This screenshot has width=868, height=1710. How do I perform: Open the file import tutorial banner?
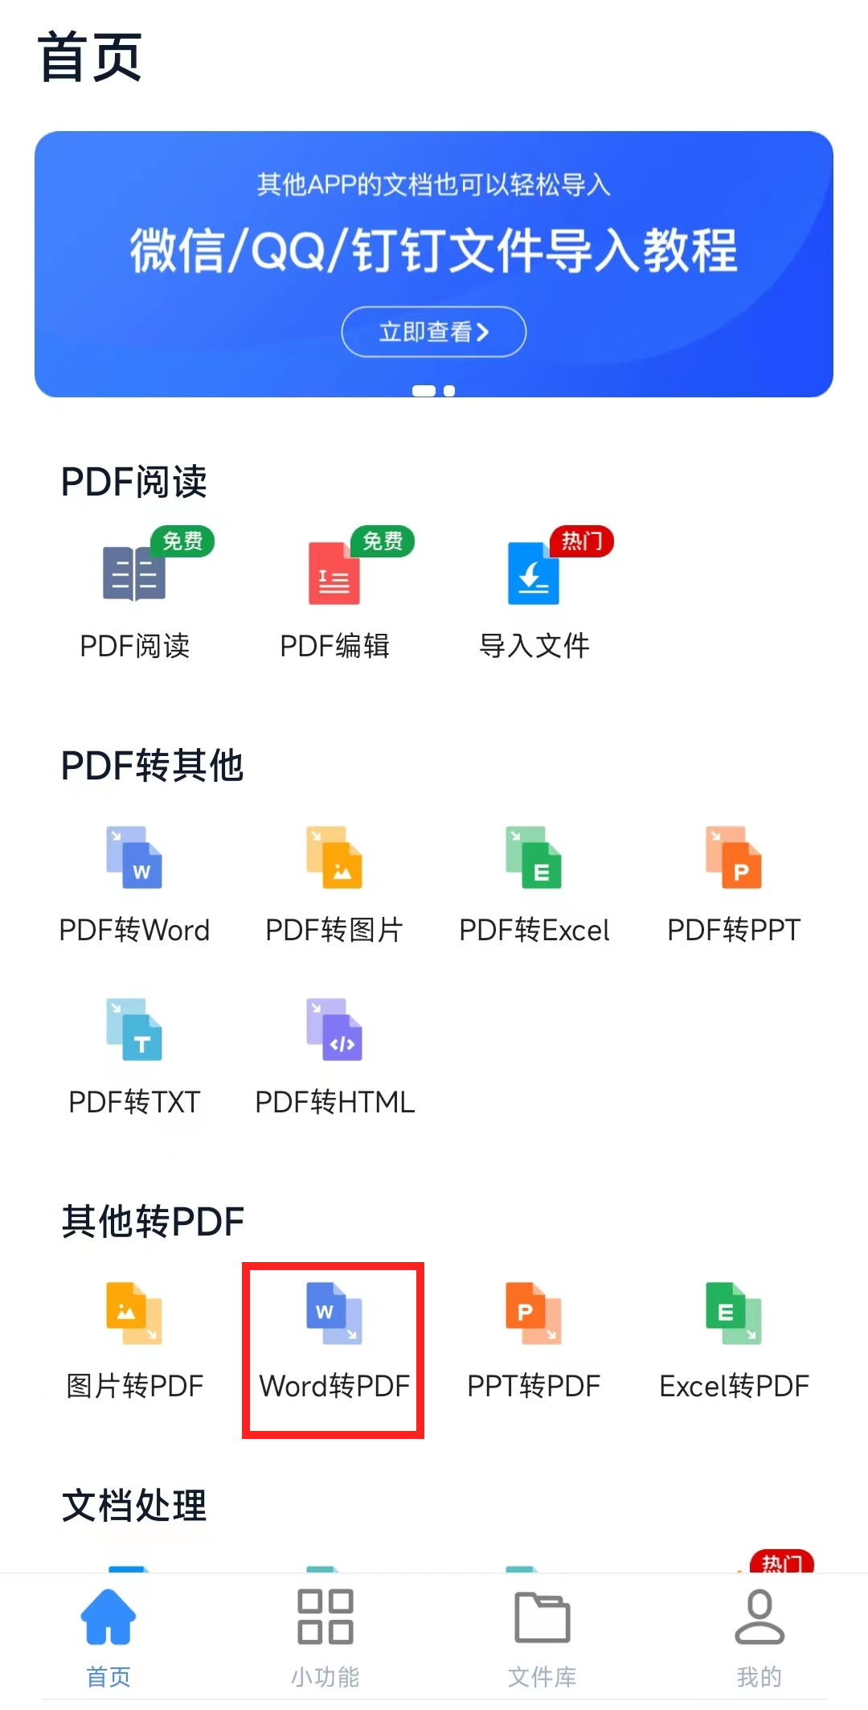tap(434, 264)
